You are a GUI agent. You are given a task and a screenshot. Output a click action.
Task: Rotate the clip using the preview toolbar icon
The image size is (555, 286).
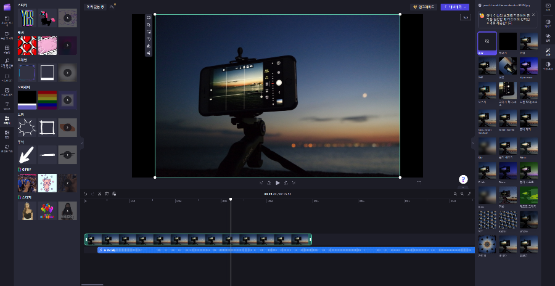coord(149,39)
